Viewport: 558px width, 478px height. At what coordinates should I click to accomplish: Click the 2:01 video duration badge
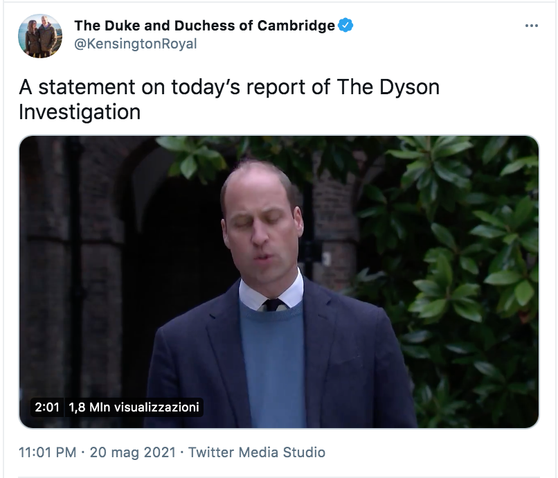pos(47,407)
